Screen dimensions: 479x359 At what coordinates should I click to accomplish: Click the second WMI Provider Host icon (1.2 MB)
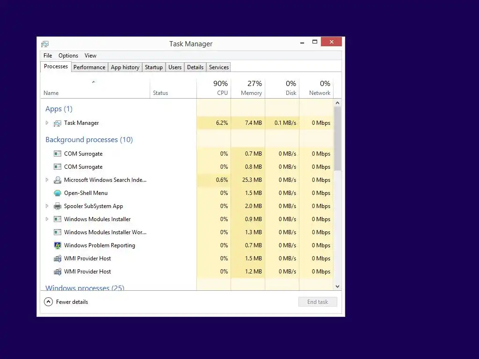(x=58, y=272)
